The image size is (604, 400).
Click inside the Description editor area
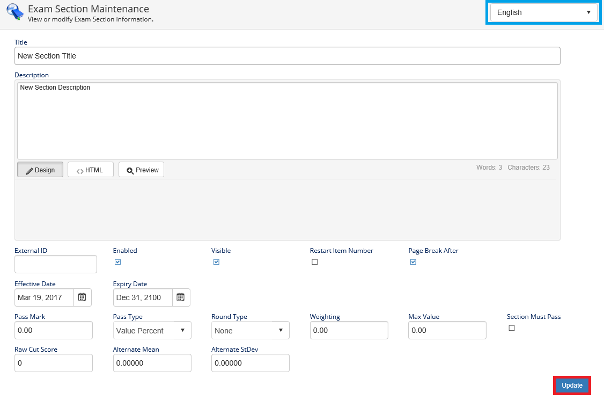pos(287,121)
